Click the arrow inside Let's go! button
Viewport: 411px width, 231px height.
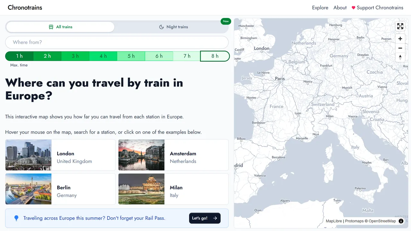pyautogui.click(x=215, y=218)
